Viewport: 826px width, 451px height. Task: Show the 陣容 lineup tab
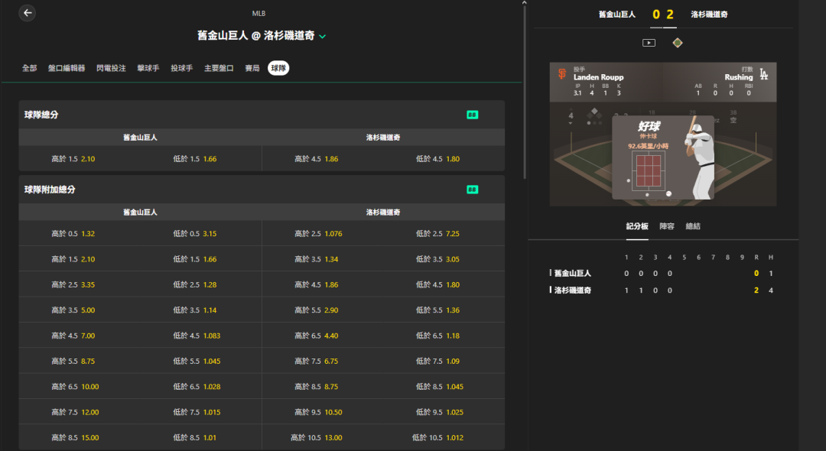[x=667, y=226]
